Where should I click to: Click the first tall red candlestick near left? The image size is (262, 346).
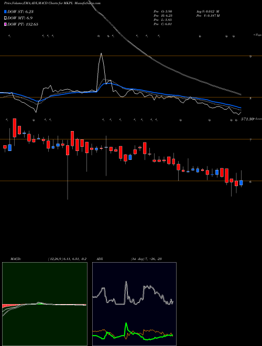point(15,128)
